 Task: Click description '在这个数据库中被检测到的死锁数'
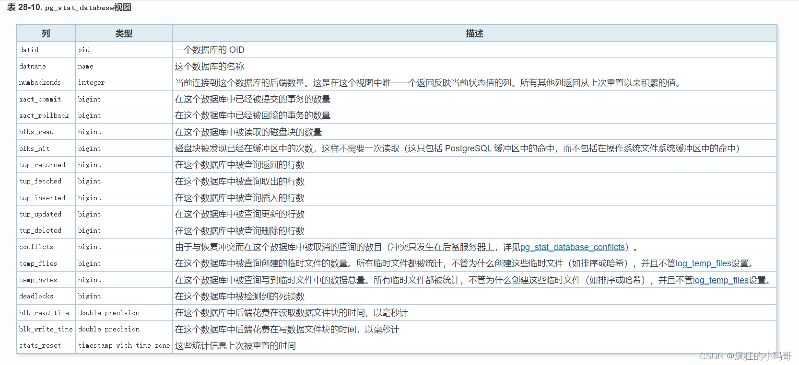pyautogui.click(x=240, y=297)
